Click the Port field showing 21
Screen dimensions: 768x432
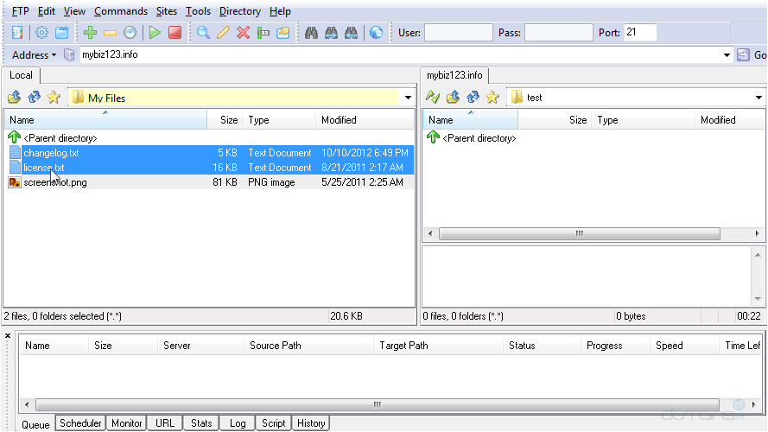[640, 32]
